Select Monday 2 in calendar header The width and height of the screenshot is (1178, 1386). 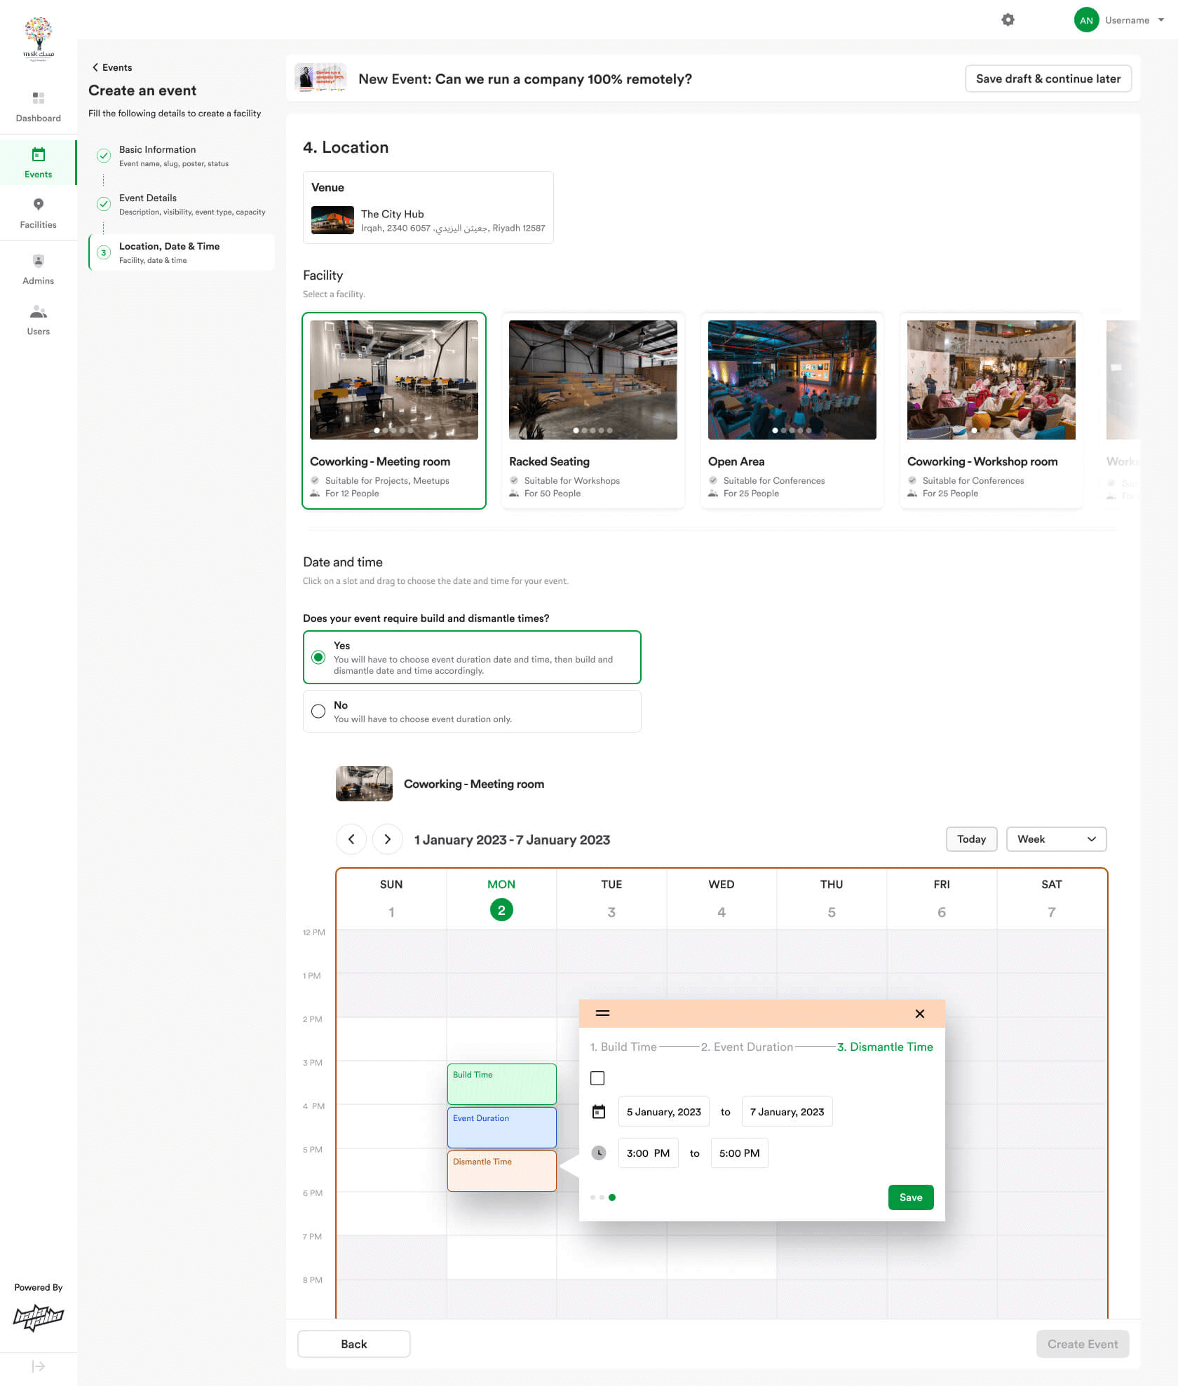point(501,899)
